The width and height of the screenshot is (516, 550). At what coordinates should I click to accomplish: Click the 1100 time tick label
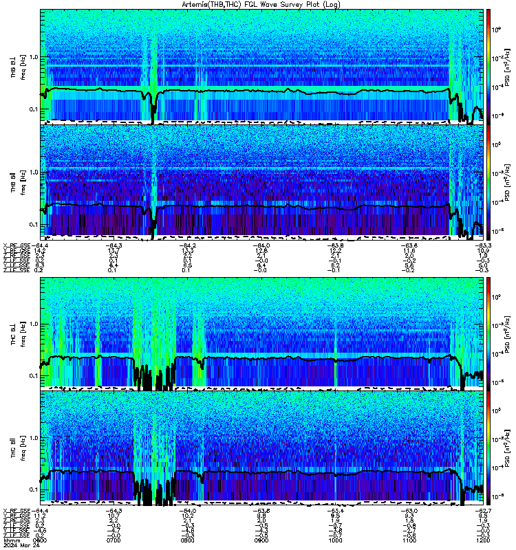coord(409,540)
